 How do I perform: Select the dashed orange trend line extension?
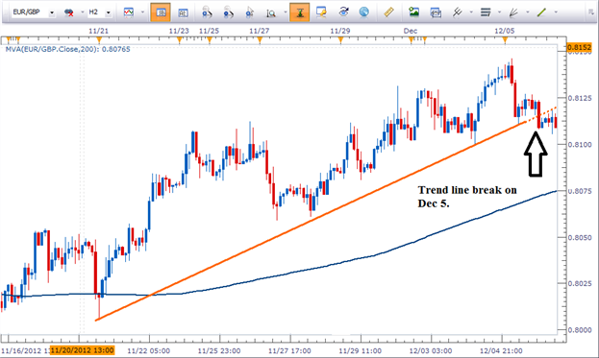541,113
